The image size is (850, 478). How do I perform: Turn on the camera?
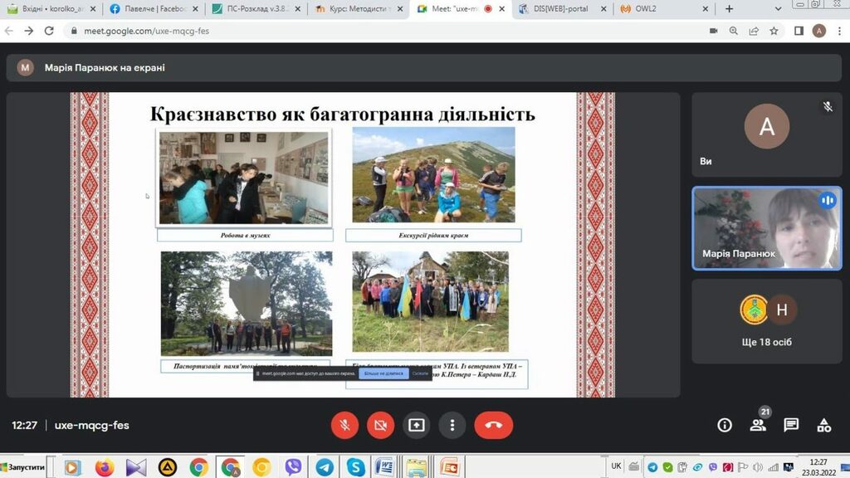click(380, 425)
